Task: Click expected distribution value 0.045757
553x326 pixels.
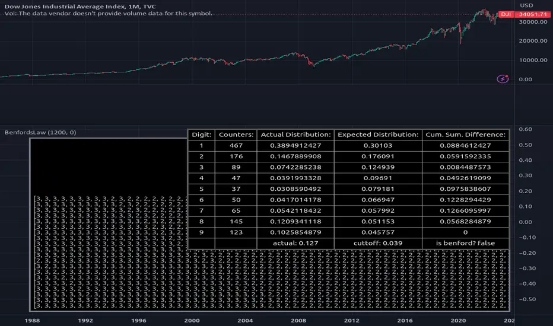Action: tap(378, 232)
